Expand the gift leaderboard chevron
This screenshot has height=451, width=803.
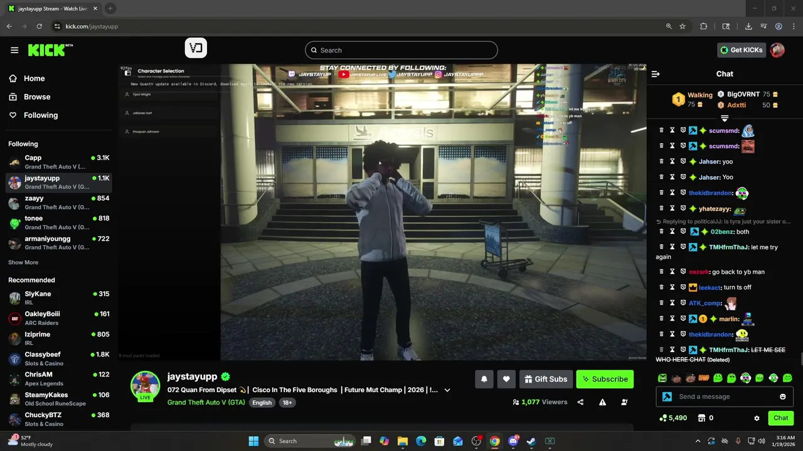coord(725,118)
